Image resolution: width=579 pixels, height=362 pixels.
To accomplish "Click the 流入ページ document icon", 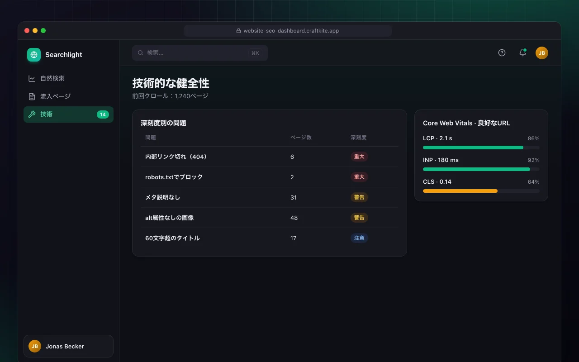I will coord(32,96).
